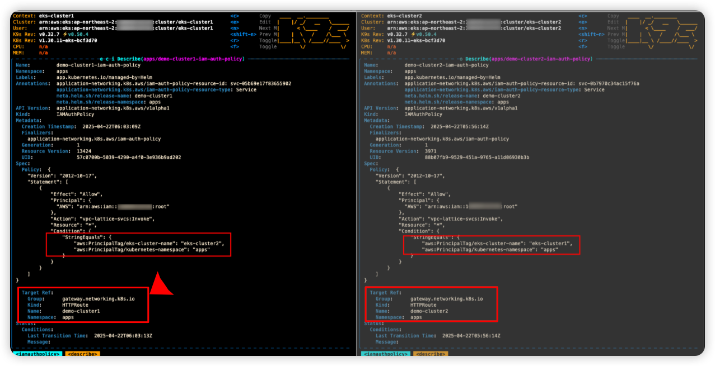Screen dimensions: 715x366
Task: Click Resource Version 3971
Action: click(x=431, y=151)
